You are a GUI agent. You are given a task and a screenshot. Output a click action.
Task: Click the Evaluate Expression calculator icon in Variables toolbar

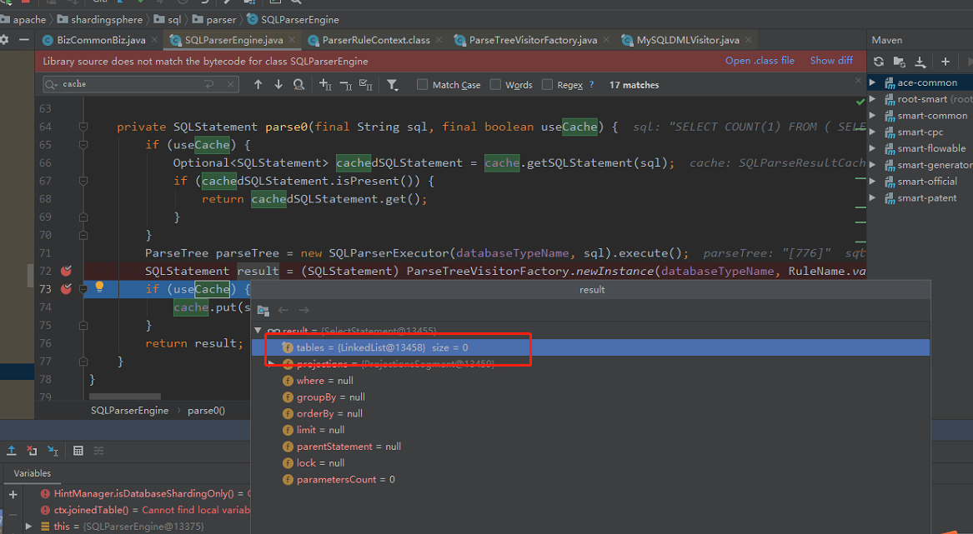78,451
